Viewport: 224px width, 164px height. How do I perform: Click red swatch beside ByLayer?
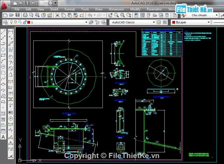pos(174,22)
